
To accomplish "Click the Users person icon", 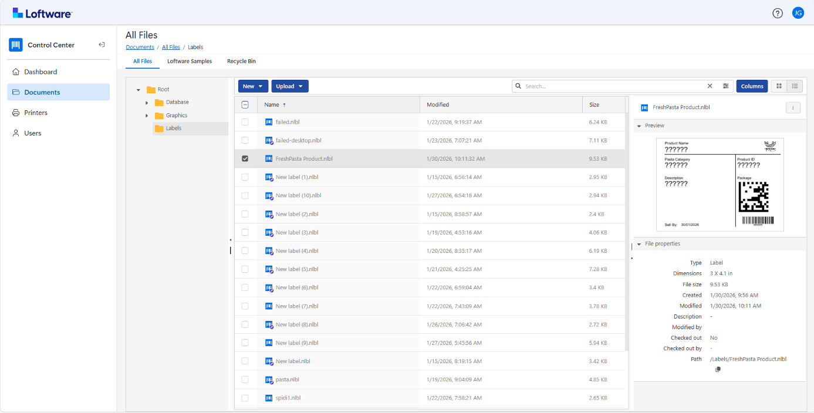I will tap(16, 133).
